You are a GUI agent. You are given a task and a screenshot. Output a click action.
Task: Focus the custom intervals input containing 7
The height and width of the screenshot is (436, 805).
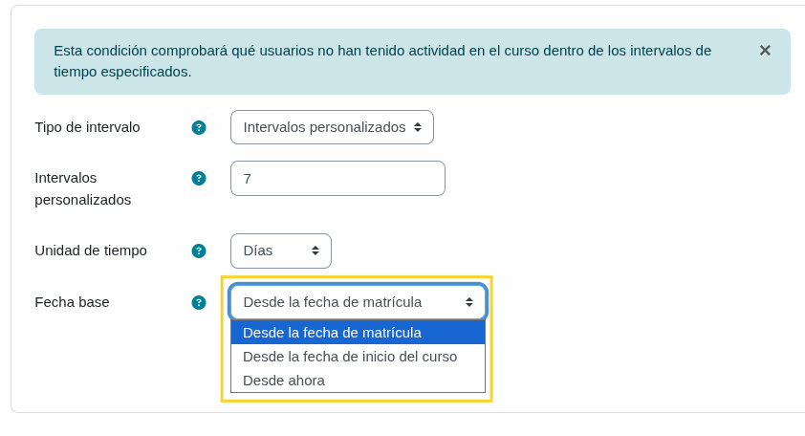(337, 179)
